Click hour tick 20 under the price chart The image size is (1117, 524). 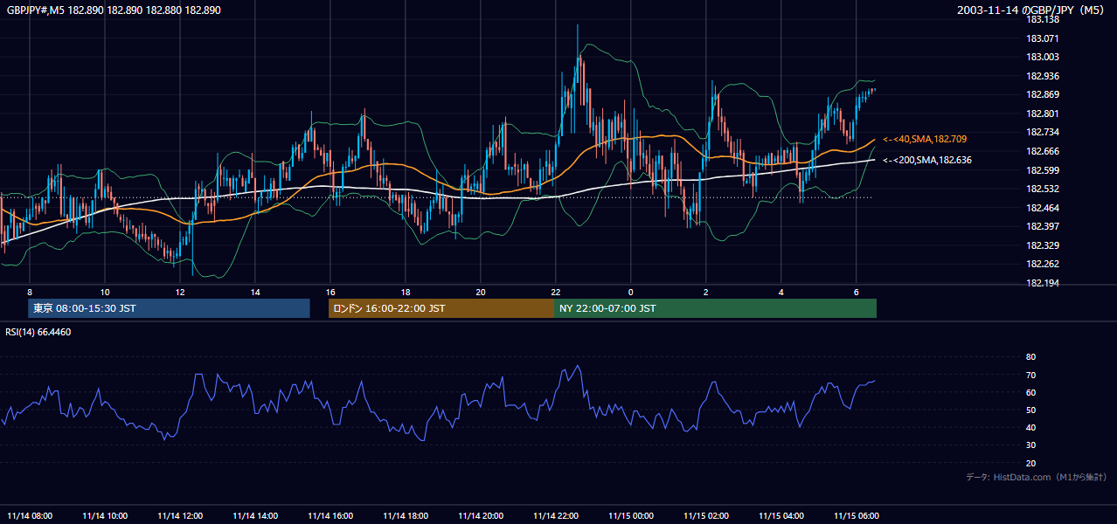[481, 292]
